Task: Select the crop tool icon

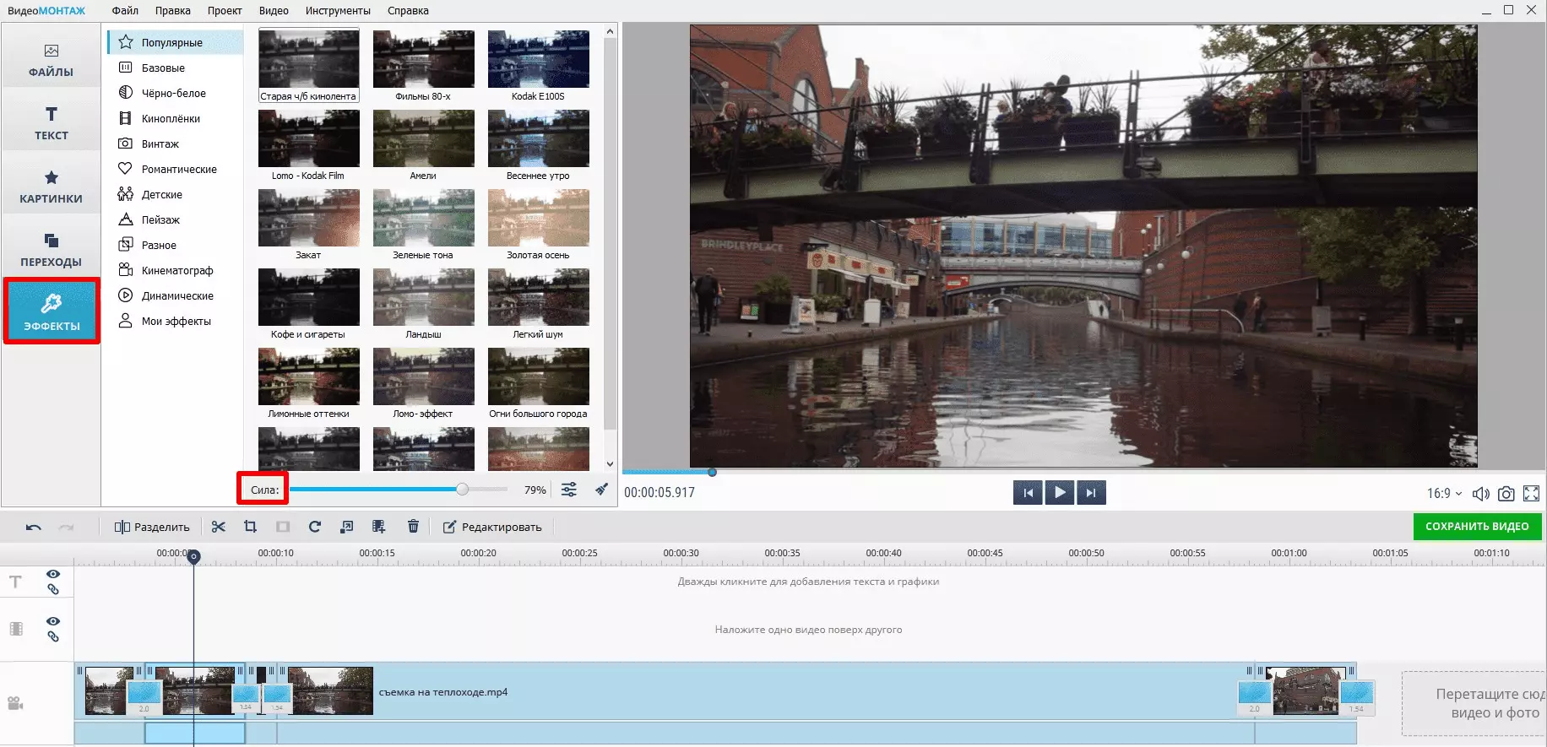Action: coord(250,527)
